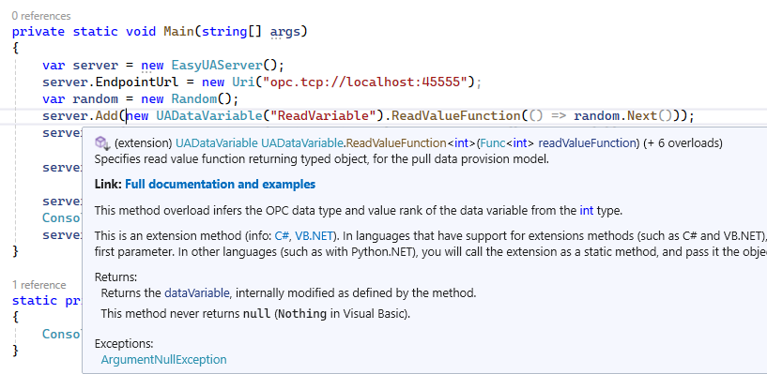Click the '1 reference' CodeLens label
Image resolution: width=767 pixels, height=374 pixels.
pos(39,285)
